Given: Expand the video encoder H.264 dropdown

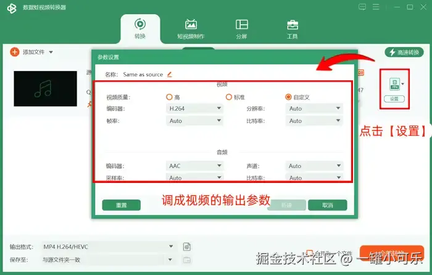Looking at the screenshot, I should (x=194, y=108).
